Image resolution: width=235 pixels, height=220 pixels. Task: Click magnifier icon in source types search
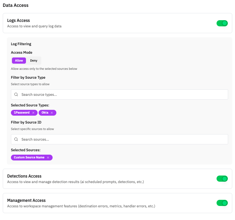tap(16, 94)
